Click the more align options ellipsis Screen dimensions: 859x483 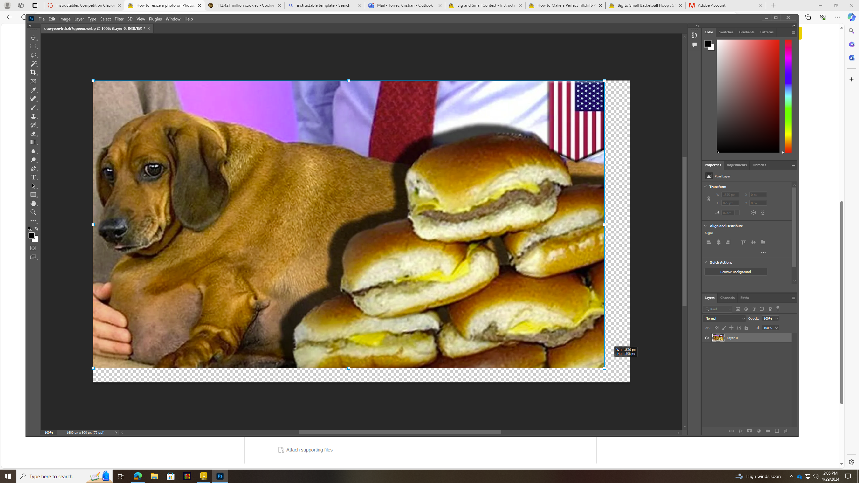[763, 252]
